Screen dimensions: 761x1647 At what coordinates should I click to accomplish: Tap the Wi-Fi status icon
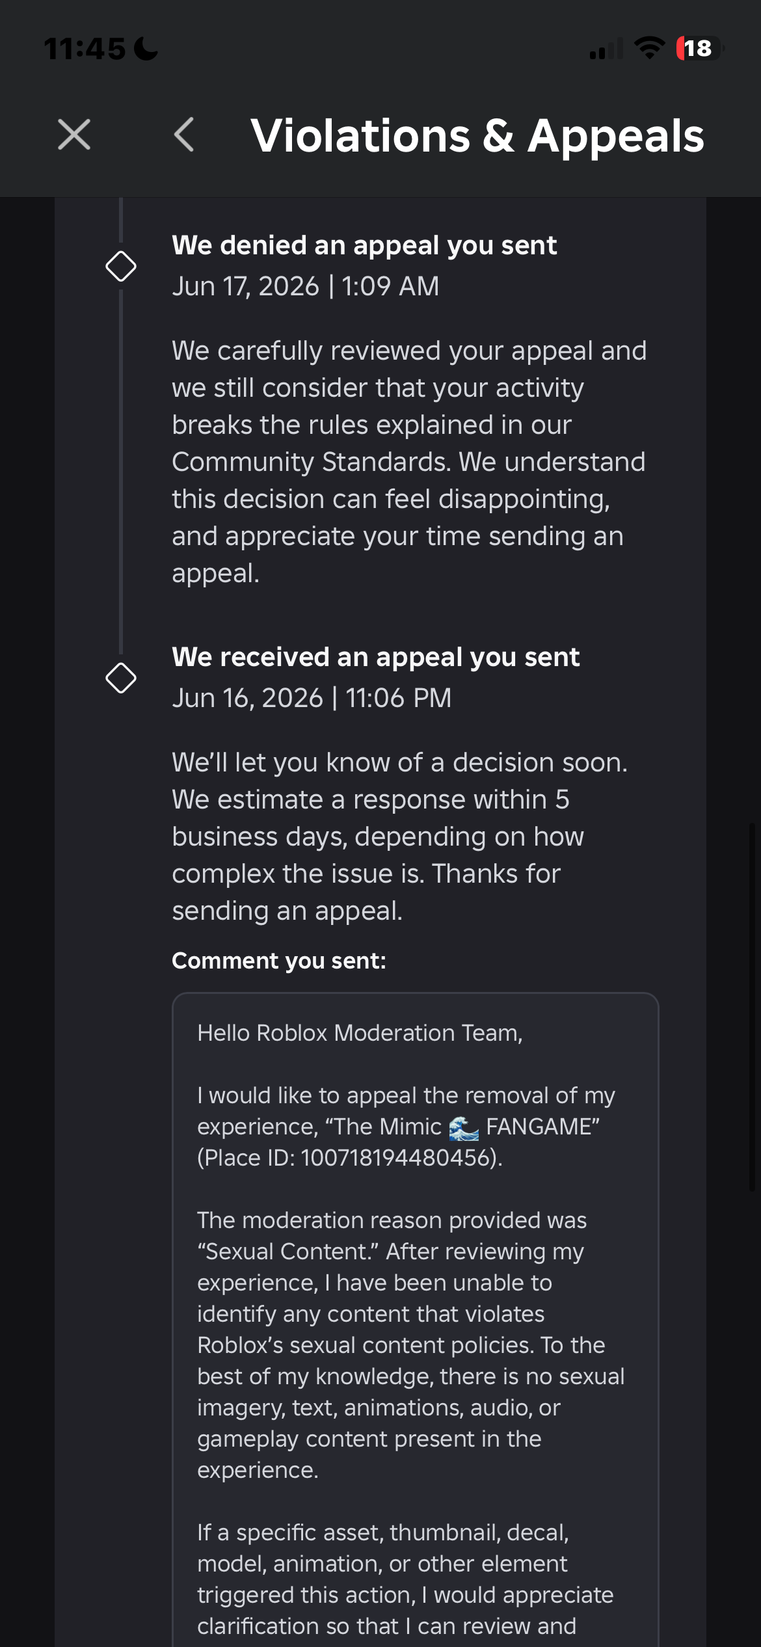pyautogui.click(x=649, y=48)
